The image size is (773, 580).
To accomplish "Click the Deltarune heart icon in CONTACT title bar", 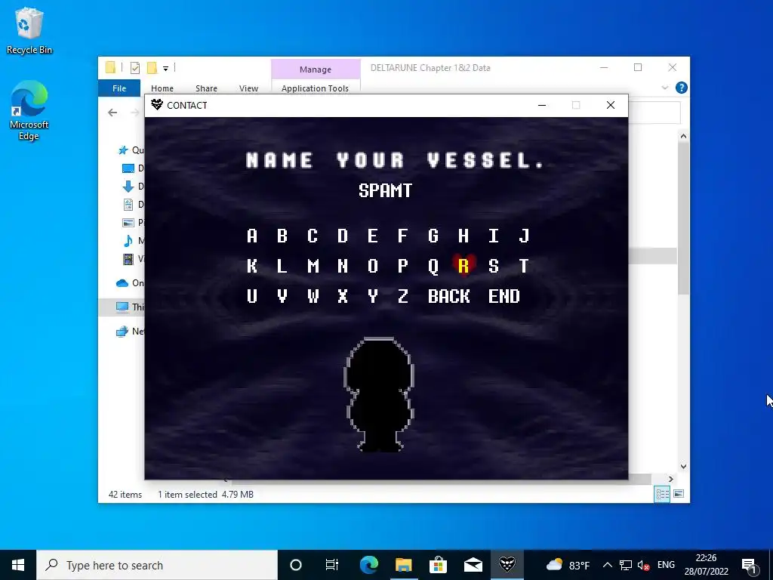I will 157,104.
